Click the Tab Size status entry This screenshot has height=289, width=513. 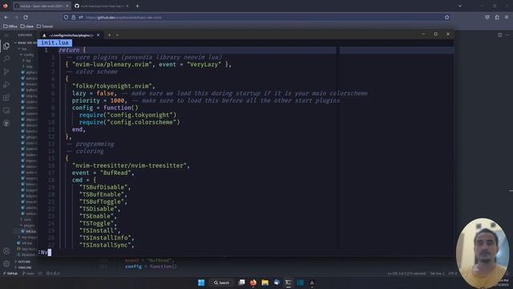(x=437, y=273)
